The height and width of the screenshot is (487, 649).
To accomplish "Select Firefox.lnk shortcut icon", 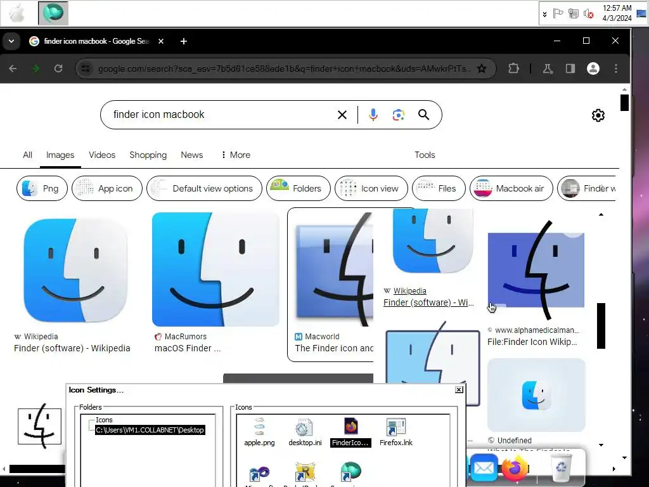I will pos(396,432).
